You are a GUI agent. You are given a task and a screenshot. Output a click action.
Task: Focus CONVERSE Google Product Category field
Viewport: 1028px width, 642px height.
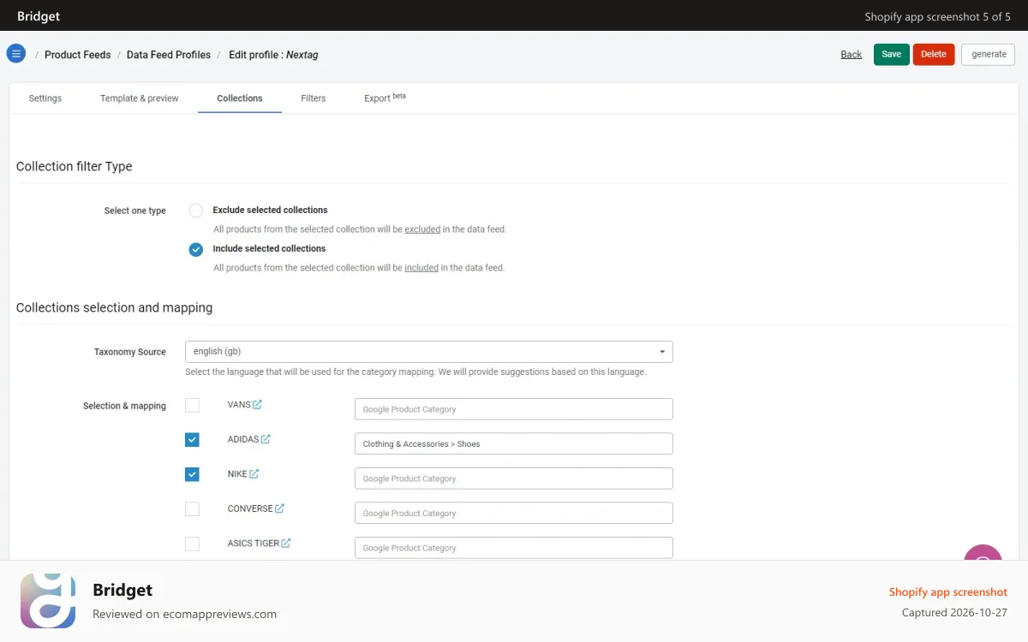514,513
